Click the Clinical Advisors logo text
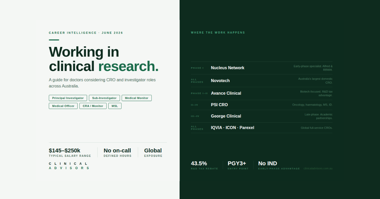 pos(69,166)
